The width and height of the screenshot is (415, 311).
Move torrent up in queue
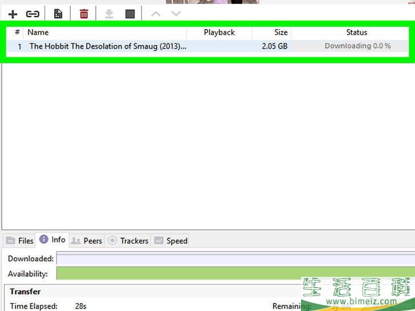156,14
